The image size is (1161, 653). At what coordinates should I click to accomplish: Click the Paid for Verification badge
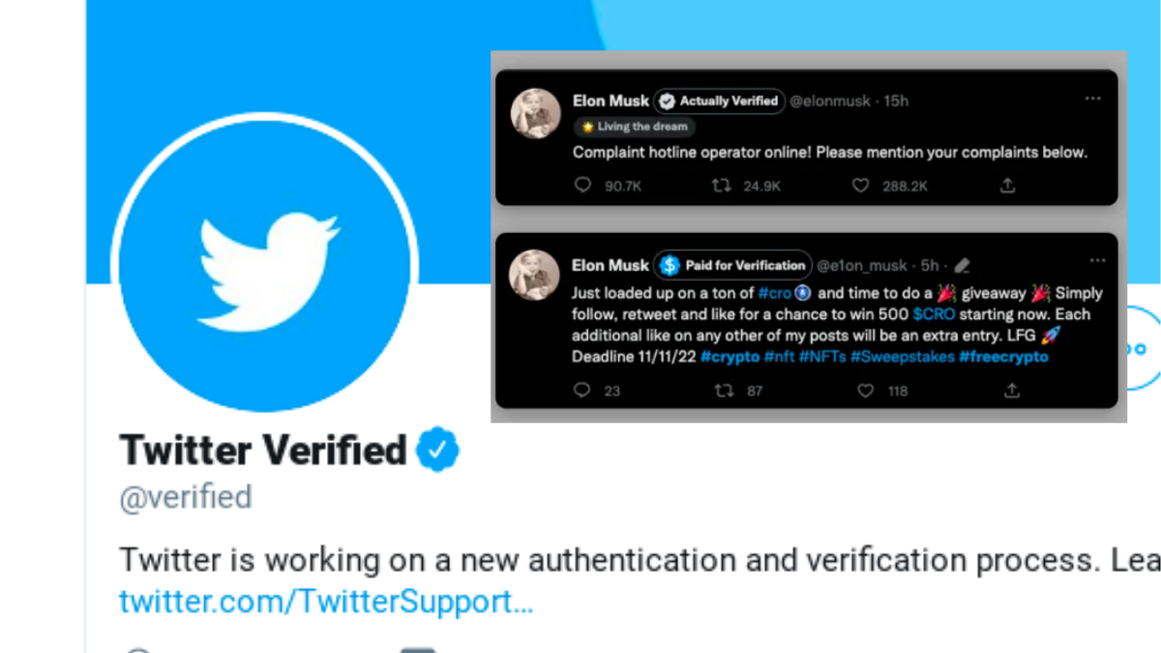click(732, 265)
